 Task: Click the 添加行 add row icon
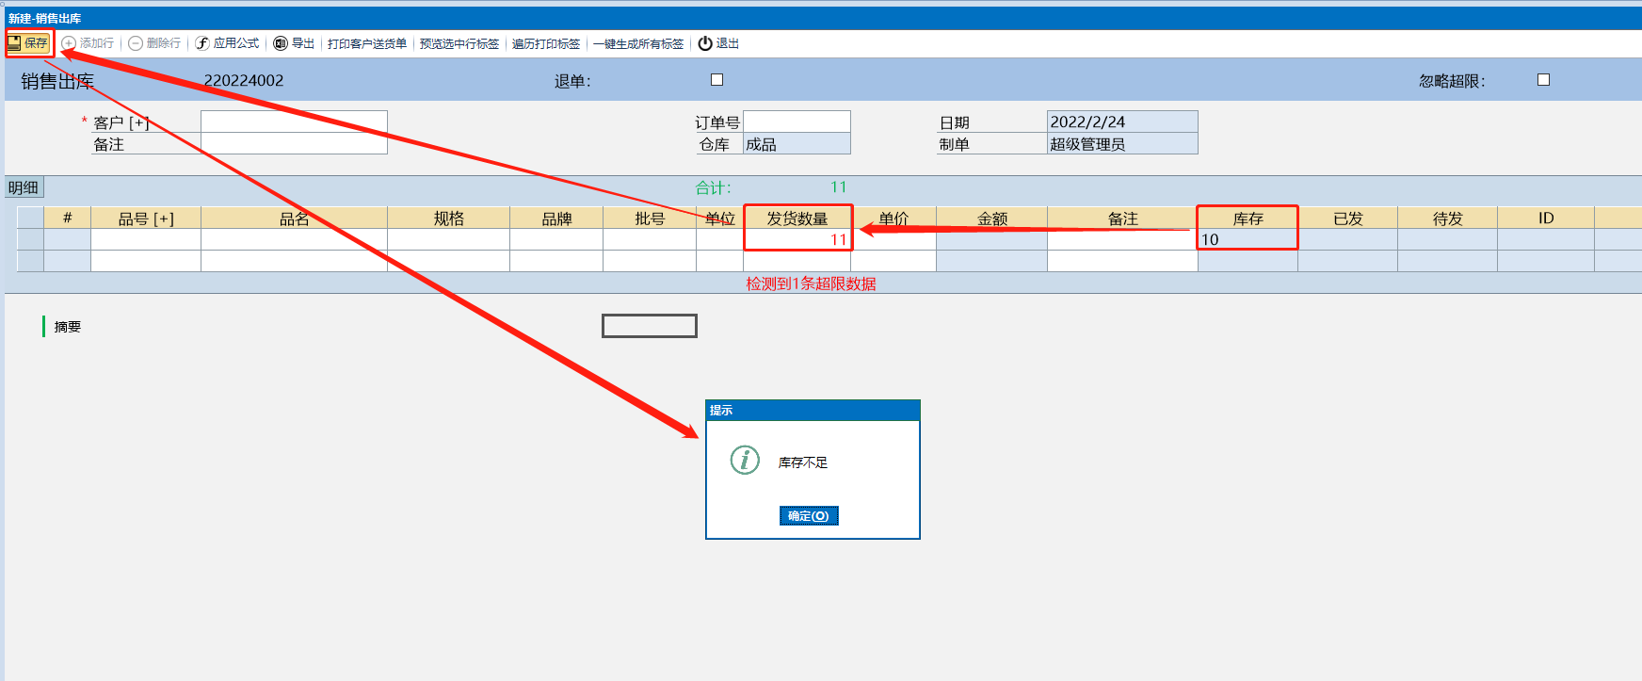click(x=69, y=43)
